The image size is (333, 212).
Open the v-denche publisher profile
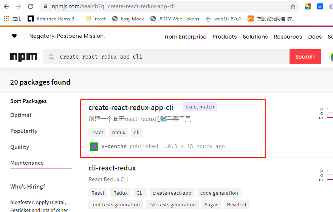tap(114, 146)
